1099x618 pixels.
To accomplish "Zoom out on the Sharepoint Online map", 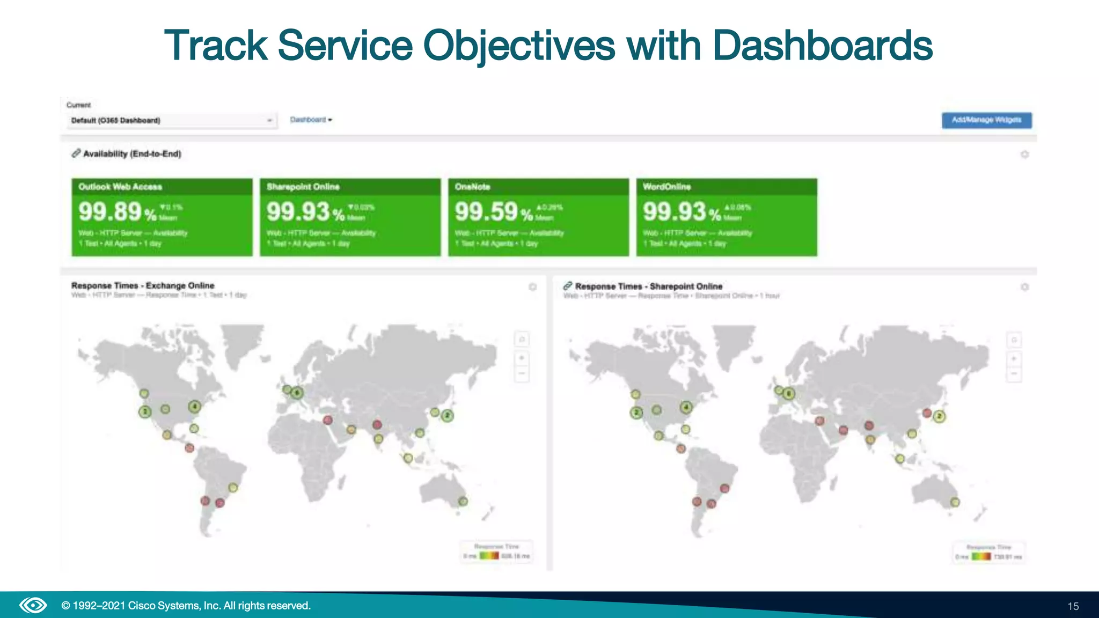I will (1014, 374).
